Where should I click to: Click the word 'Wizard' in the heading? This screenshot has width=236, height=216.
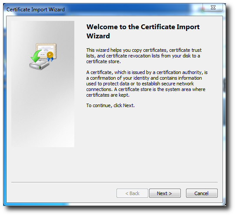(98, 36)
